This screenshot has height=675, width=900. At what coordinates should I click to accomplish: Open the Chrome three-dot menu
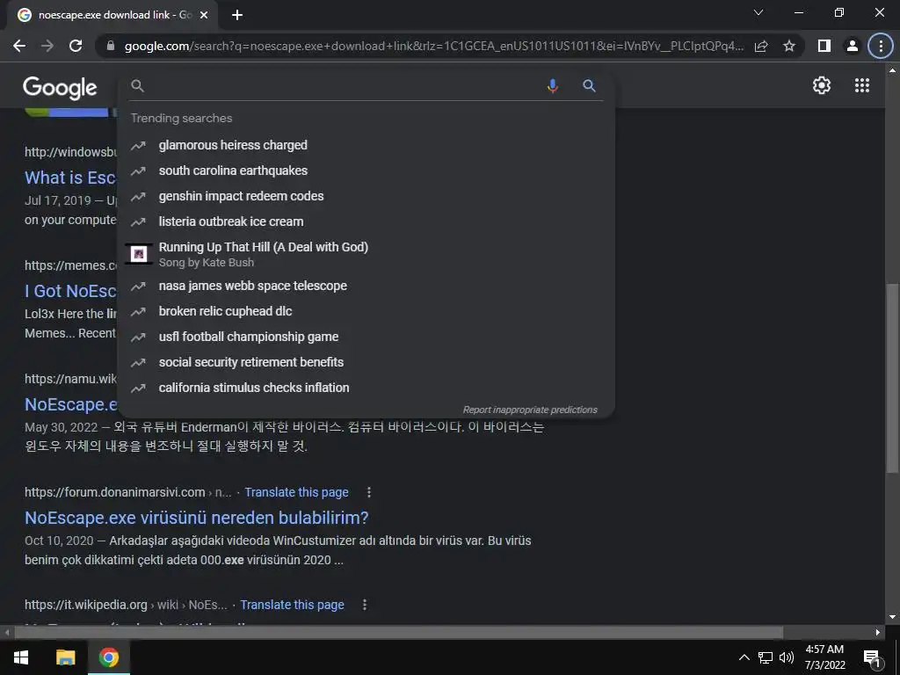(881, 46)
